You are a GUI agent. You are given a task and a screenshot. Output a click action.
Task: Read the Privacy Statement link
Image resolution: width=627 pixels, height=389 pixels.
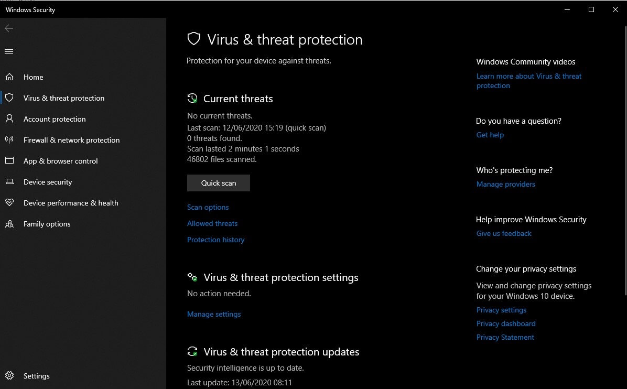[505, 337]
